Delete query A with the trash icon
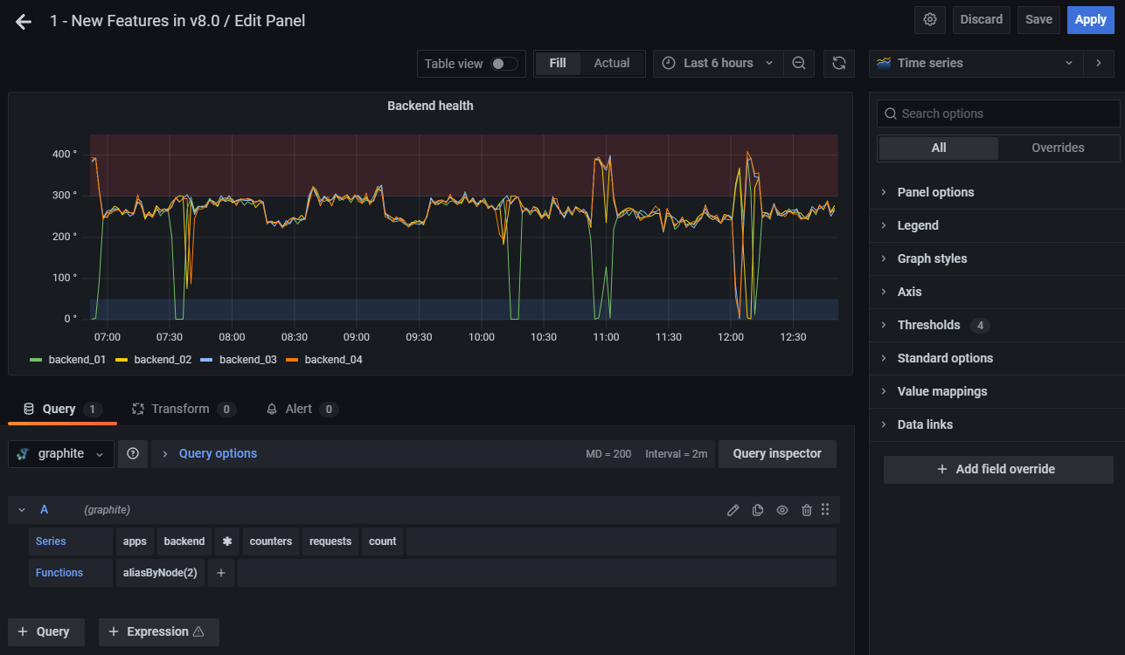Viewport: 1125px width, 655px height. point(806,509)
